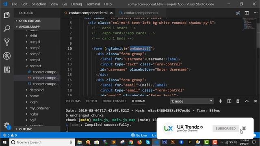Viewport: 260px width, 146px height.
Task: Open the View menu
Action: (x=54, y=4)
